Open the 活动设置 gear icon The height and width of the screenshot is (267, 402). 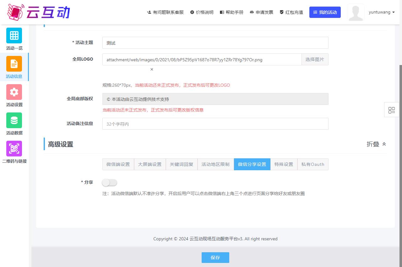click(x=14, y=92)
